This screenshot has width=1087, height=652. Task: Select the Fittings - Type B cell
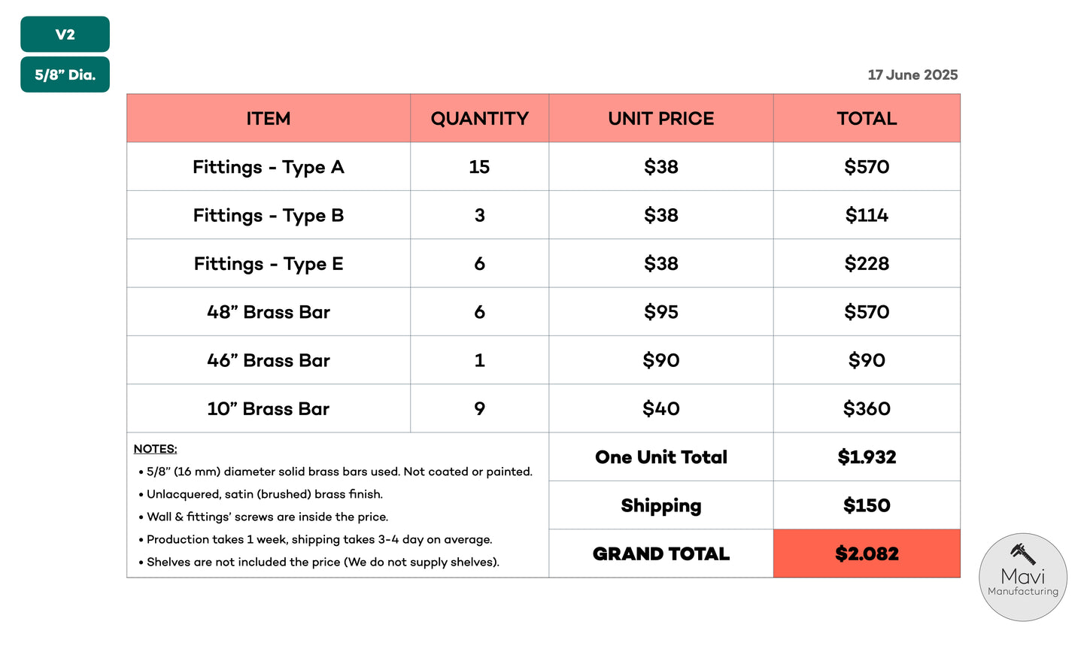click(269, 215)
